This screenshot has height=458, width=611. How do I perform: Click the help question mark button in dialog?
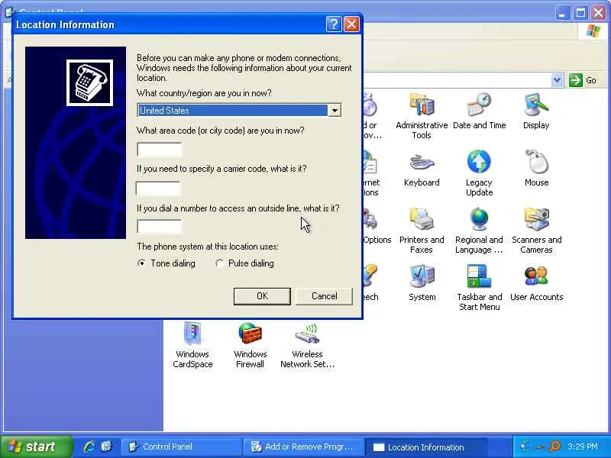point(334,24)
